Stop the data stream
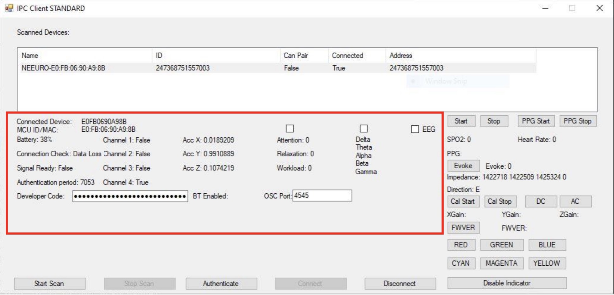This screenshot has width=614, height=295. 494,121
